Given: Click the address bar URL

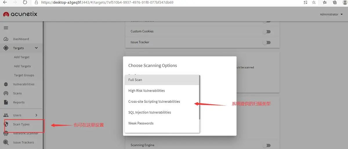Looking at the screenshot, I should 107,2.
